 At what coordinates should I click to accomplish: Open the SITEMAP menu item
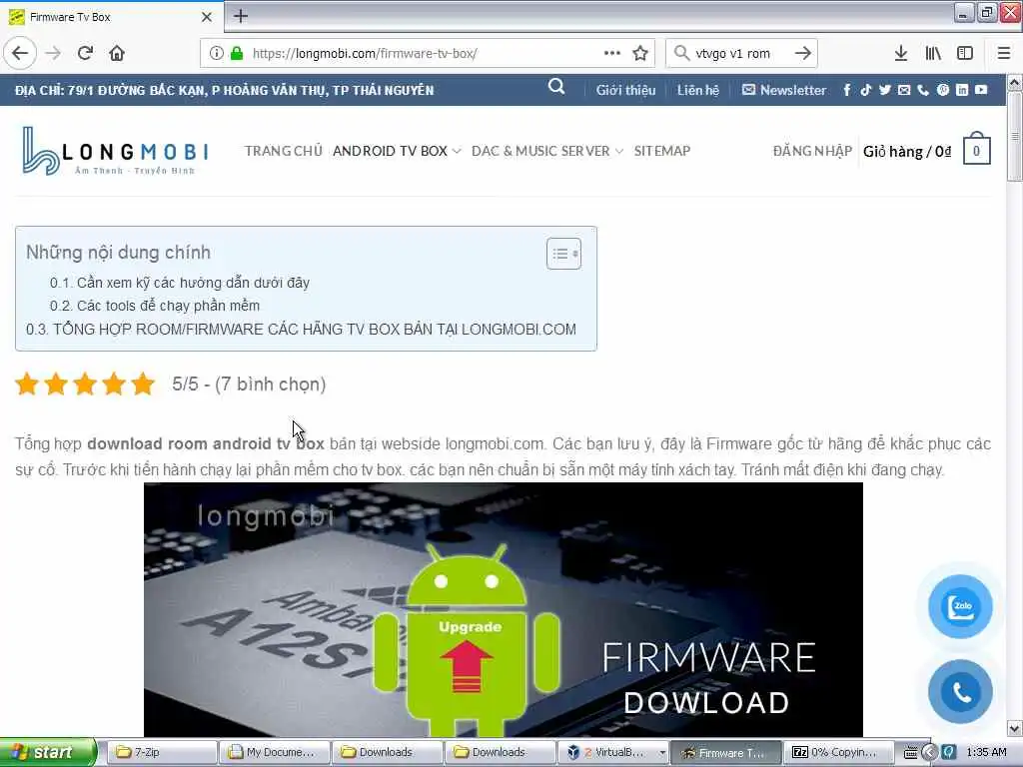[662, 152]
